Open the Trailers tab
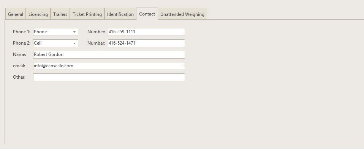Screen dimensions: 364x149 [60, 14]
